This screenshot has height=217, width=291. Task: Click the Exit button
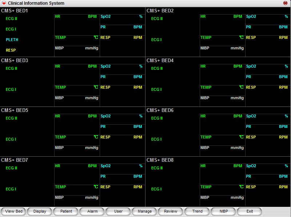(250, 211)
